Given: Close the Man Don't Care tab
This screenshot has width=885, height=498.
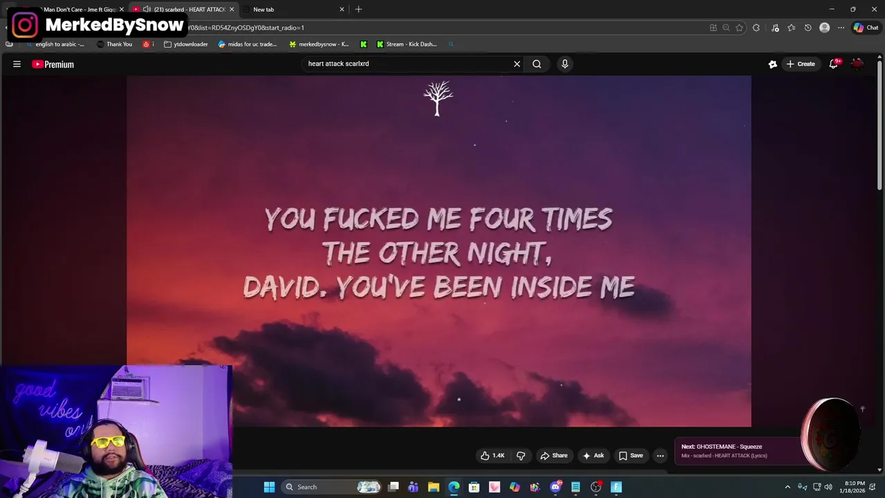Looking at the screenshot, I should click(x=121, y=10).
